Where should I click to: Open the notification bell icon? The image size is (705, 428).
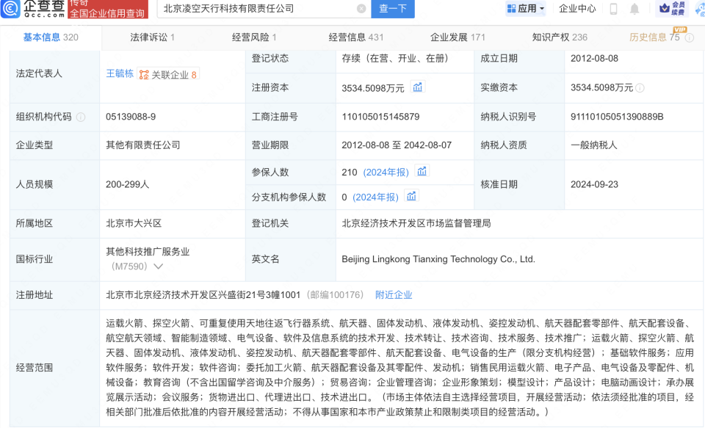[x=634, y=9]
